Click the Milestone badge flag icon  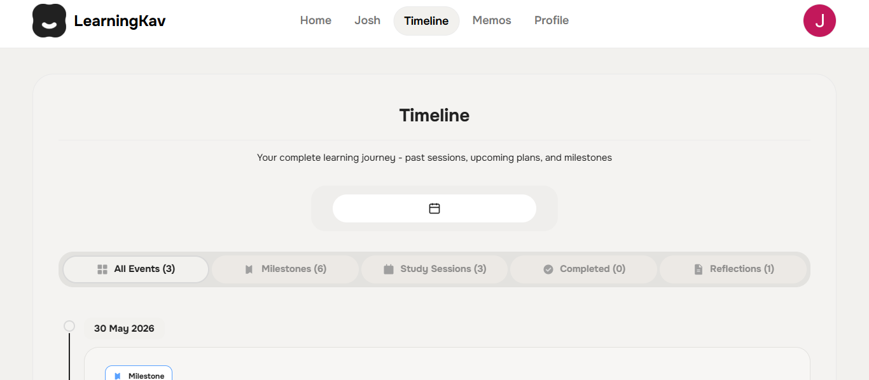pyautogui.click(x=118, y=376)
